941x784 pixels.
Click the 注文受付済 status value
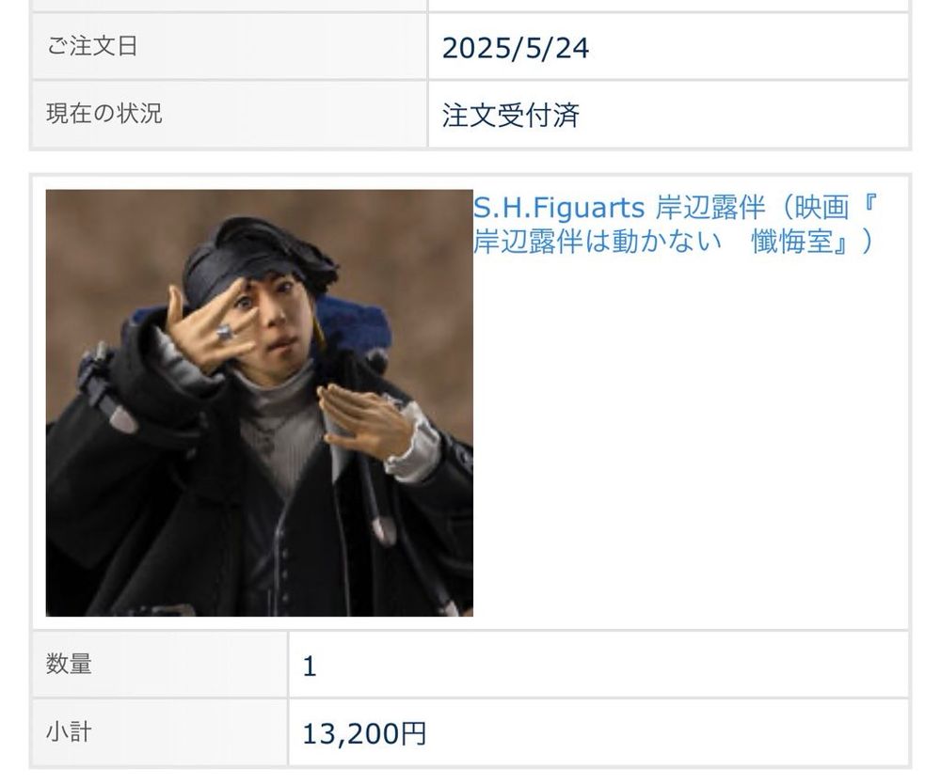(511, 115)
